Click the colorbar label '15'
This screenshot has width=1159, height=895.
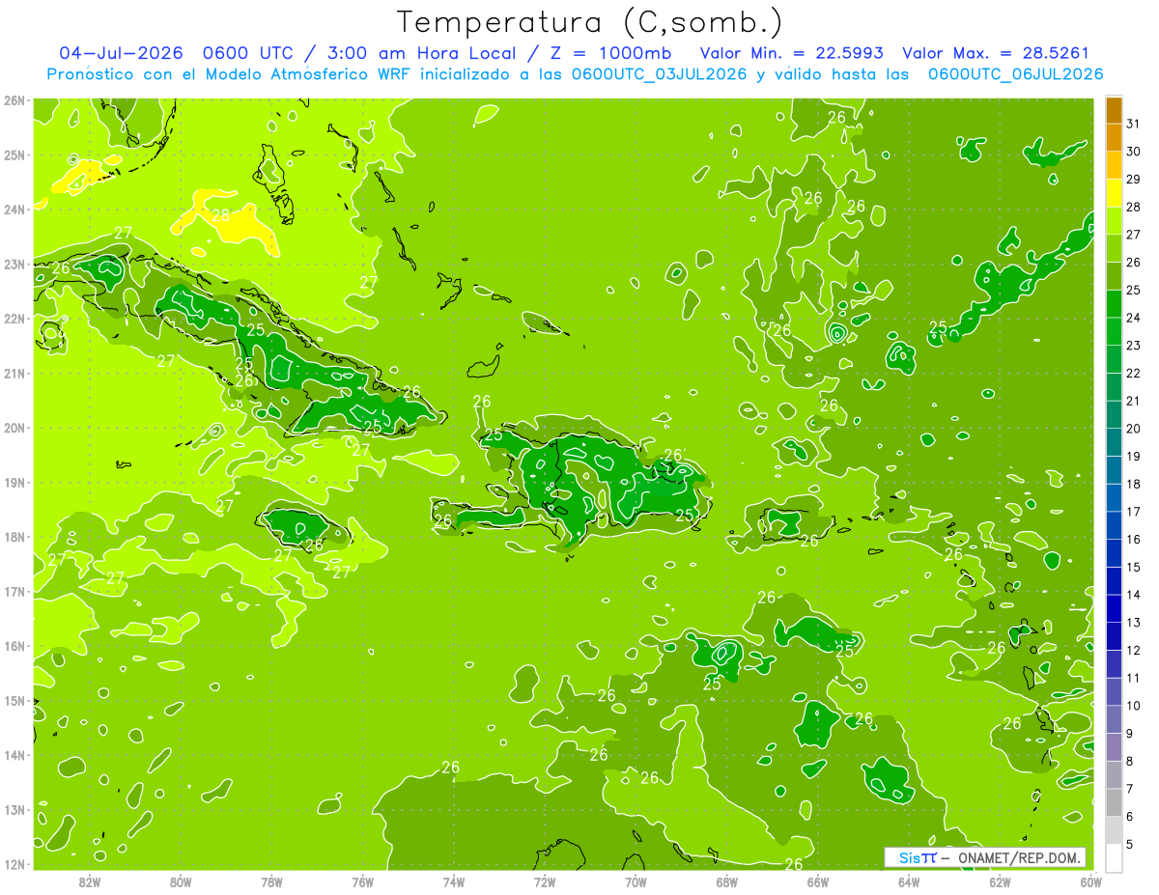point(1133,567)
